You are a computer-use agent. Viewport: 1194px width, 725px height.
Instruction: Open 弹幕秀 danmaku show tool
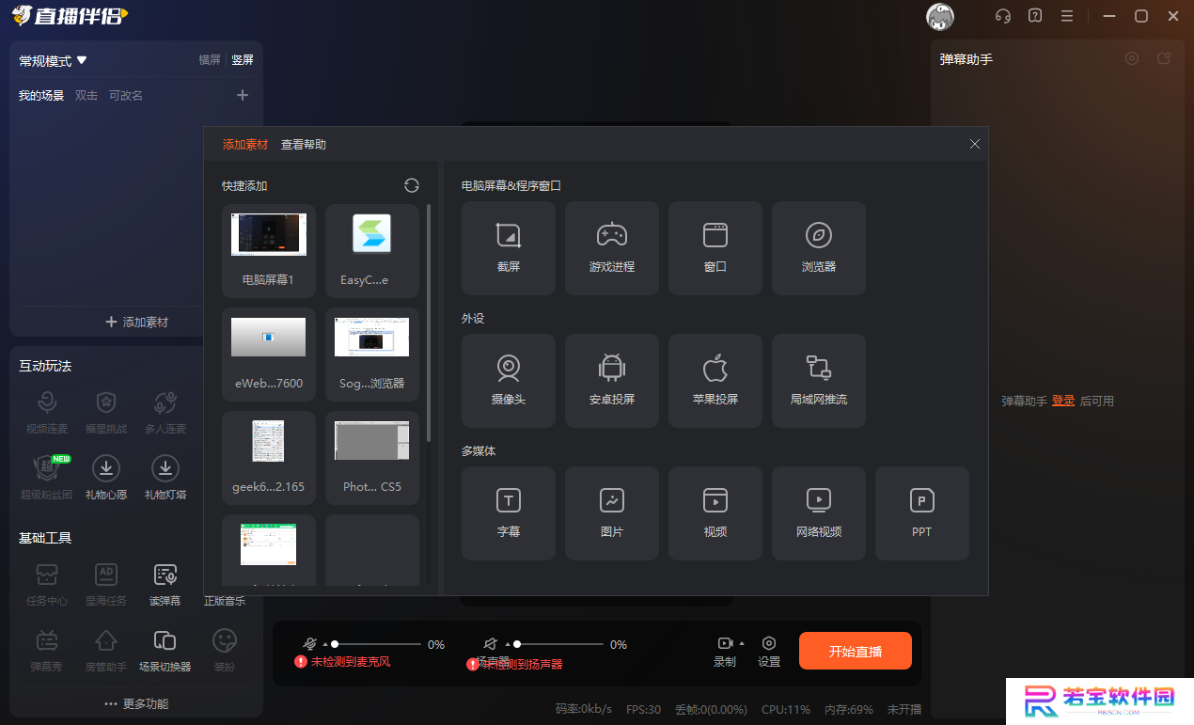(x=47, y=649)
